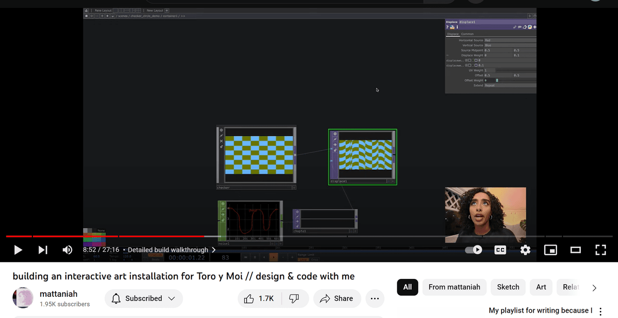Image resolution: width=618 pixels, height=318 pixels.
Task: Turn on closed captions
Action: (x=500, y=250)
